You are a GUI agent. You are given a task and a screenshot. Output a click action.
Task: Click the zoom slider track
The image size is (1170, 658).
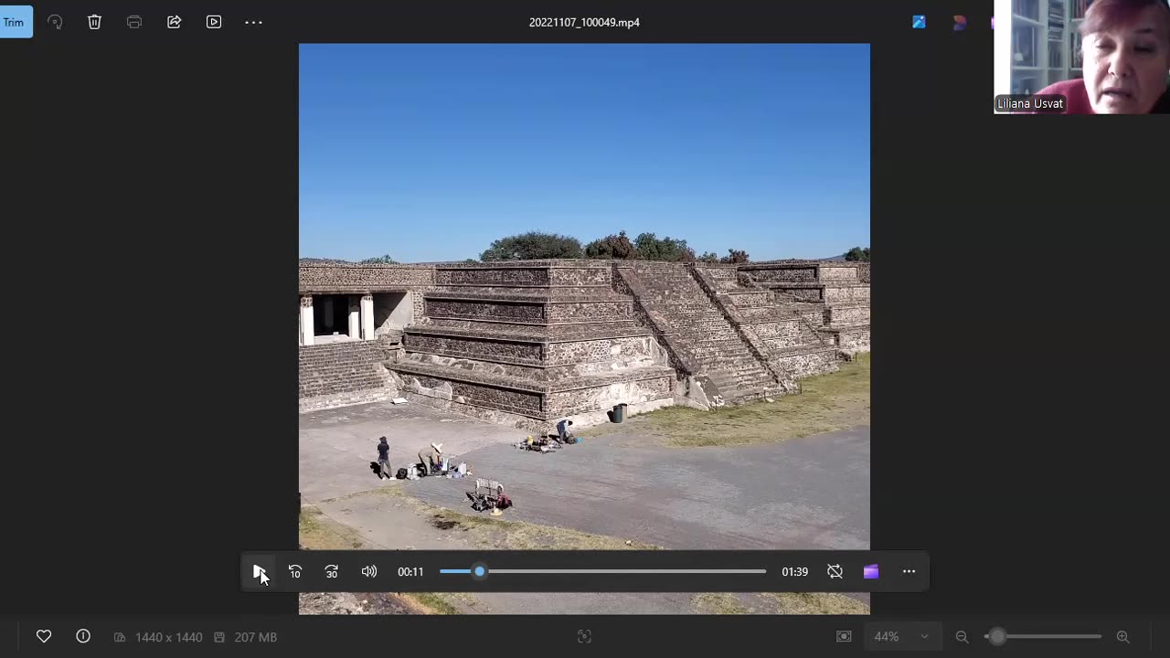tap(1043, 637)
